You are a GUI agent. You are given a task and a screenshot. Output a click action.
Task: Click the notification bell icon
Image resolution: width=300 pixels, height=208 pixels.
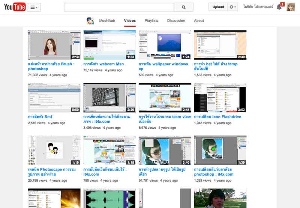279,7
